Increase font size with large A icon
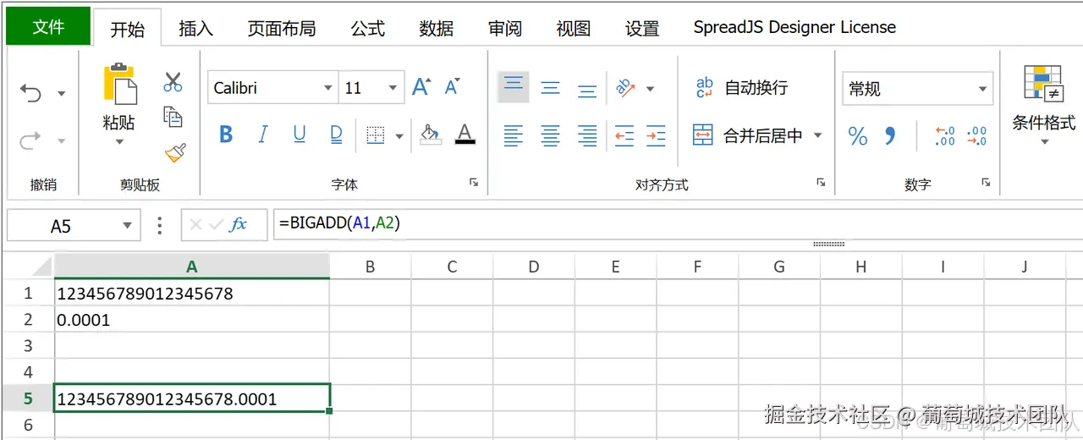This screenshot has width=1083, height=440. (x=421, y=86)
